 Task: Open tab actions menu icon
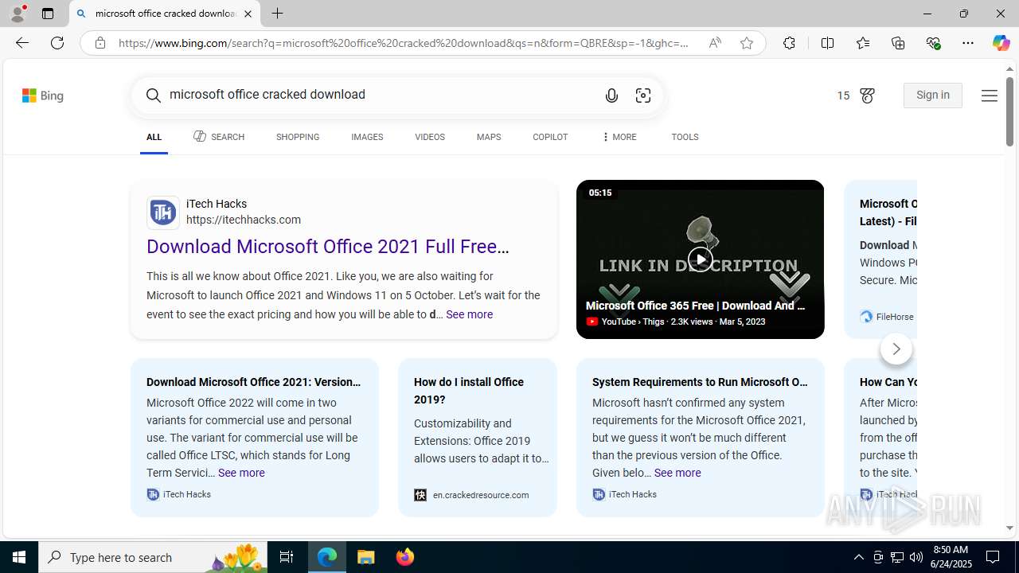click(48, 14)
